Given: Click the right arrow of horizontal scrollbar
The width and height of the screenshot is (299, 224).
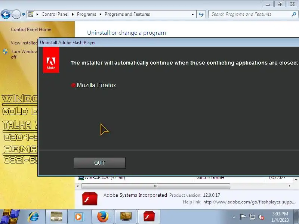Looking at the screenshot, I should 289,186.
